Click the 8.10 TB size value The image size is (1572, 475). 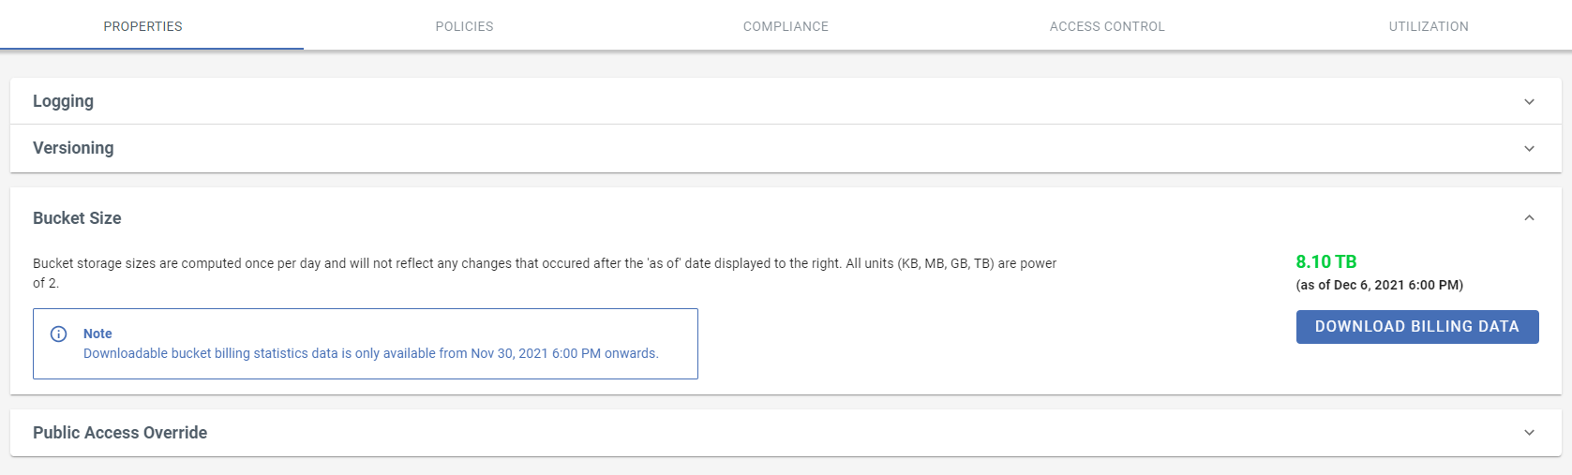pyautogui.click(x=1326, y=261)
